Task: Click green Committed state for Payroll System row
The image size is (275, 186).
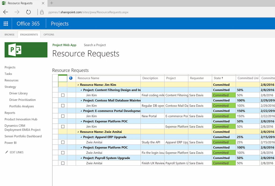Action: pos(224,163)
